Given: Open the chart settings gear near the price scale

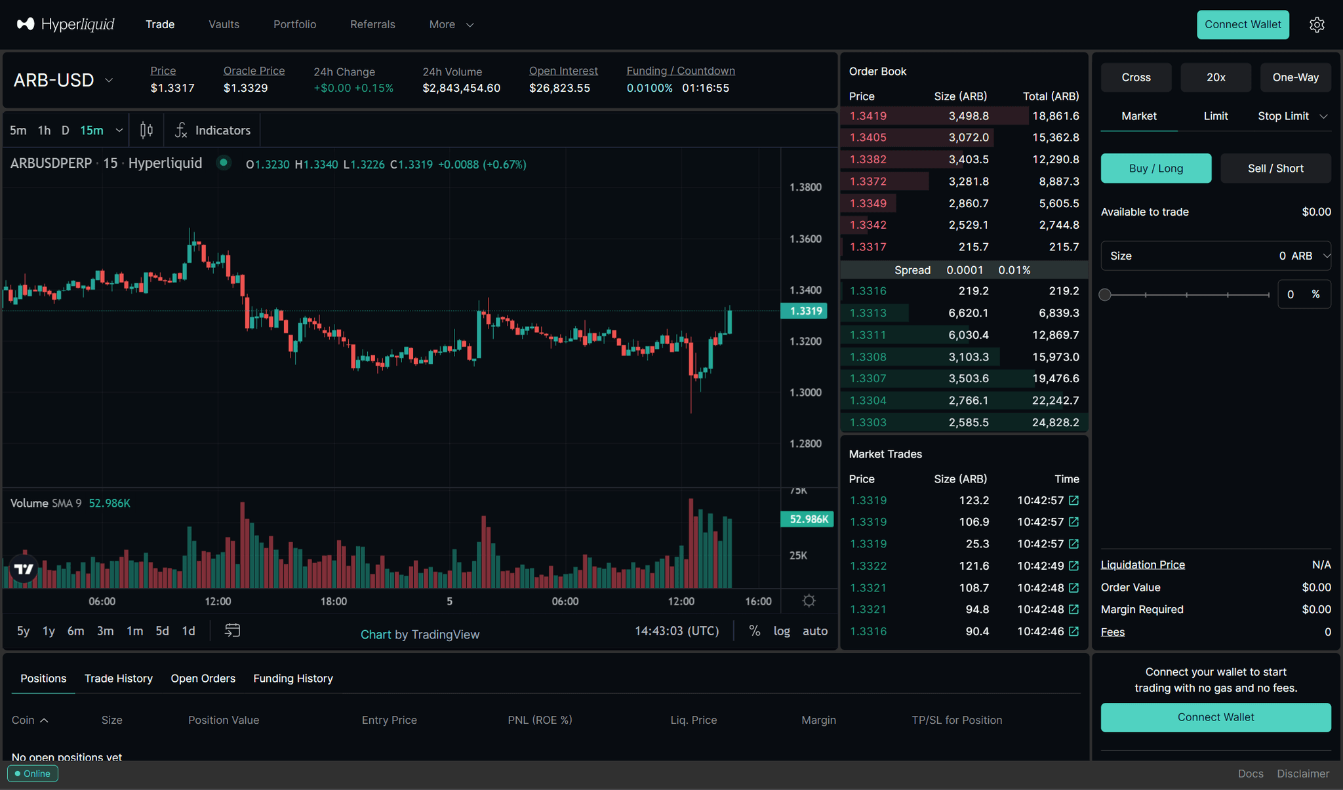Looking at the screenshot, I should (x=808, y=600).
